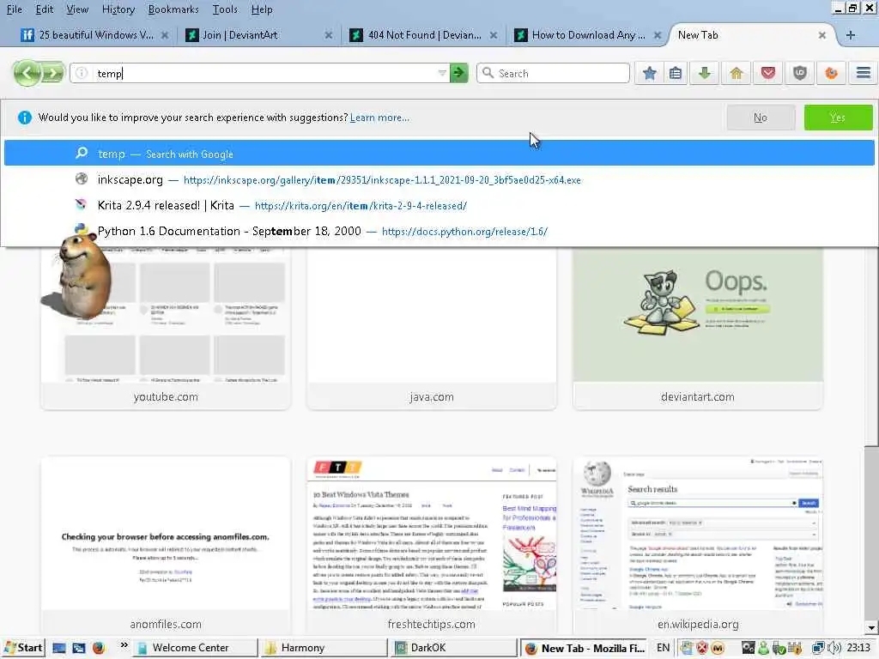
Task: Open the Help menu
Action: pos(262,9)
